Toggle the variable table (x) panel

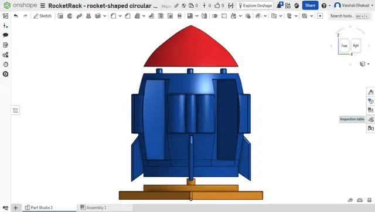click(x=371, y=128)
